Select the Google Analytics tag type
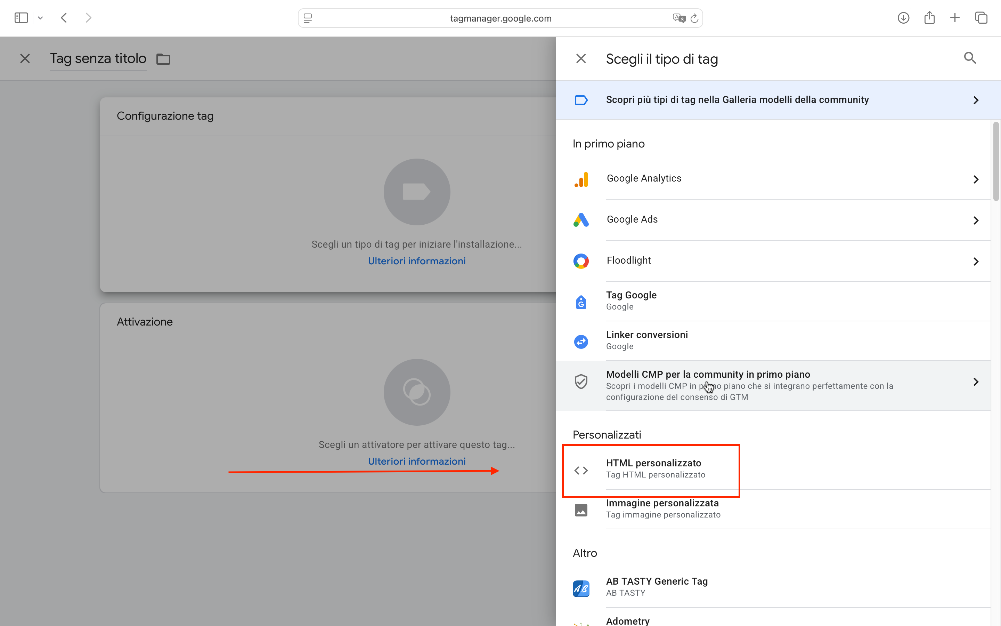 [x=644, y=178]
